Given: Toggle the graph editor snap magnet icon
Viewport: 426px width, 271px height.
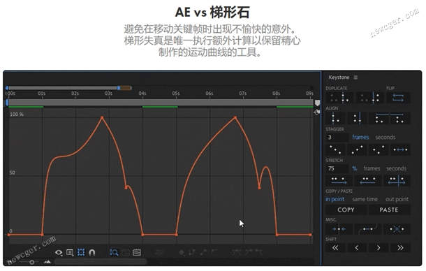Looking at the screenshot, I should [91, 253].
